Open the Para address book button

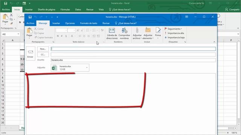coord(43,49)
